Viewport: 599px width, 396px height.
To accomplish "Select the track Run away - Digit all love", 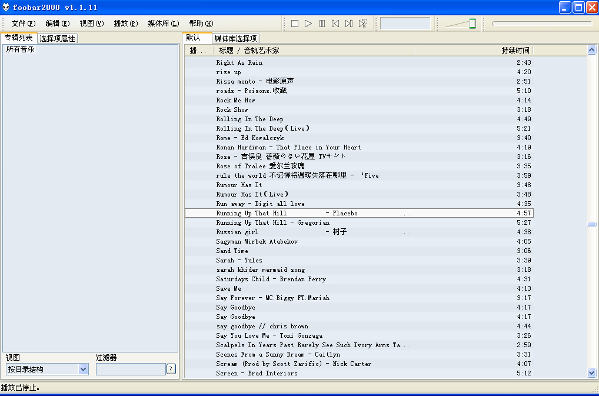I will [x=359, y=204].
